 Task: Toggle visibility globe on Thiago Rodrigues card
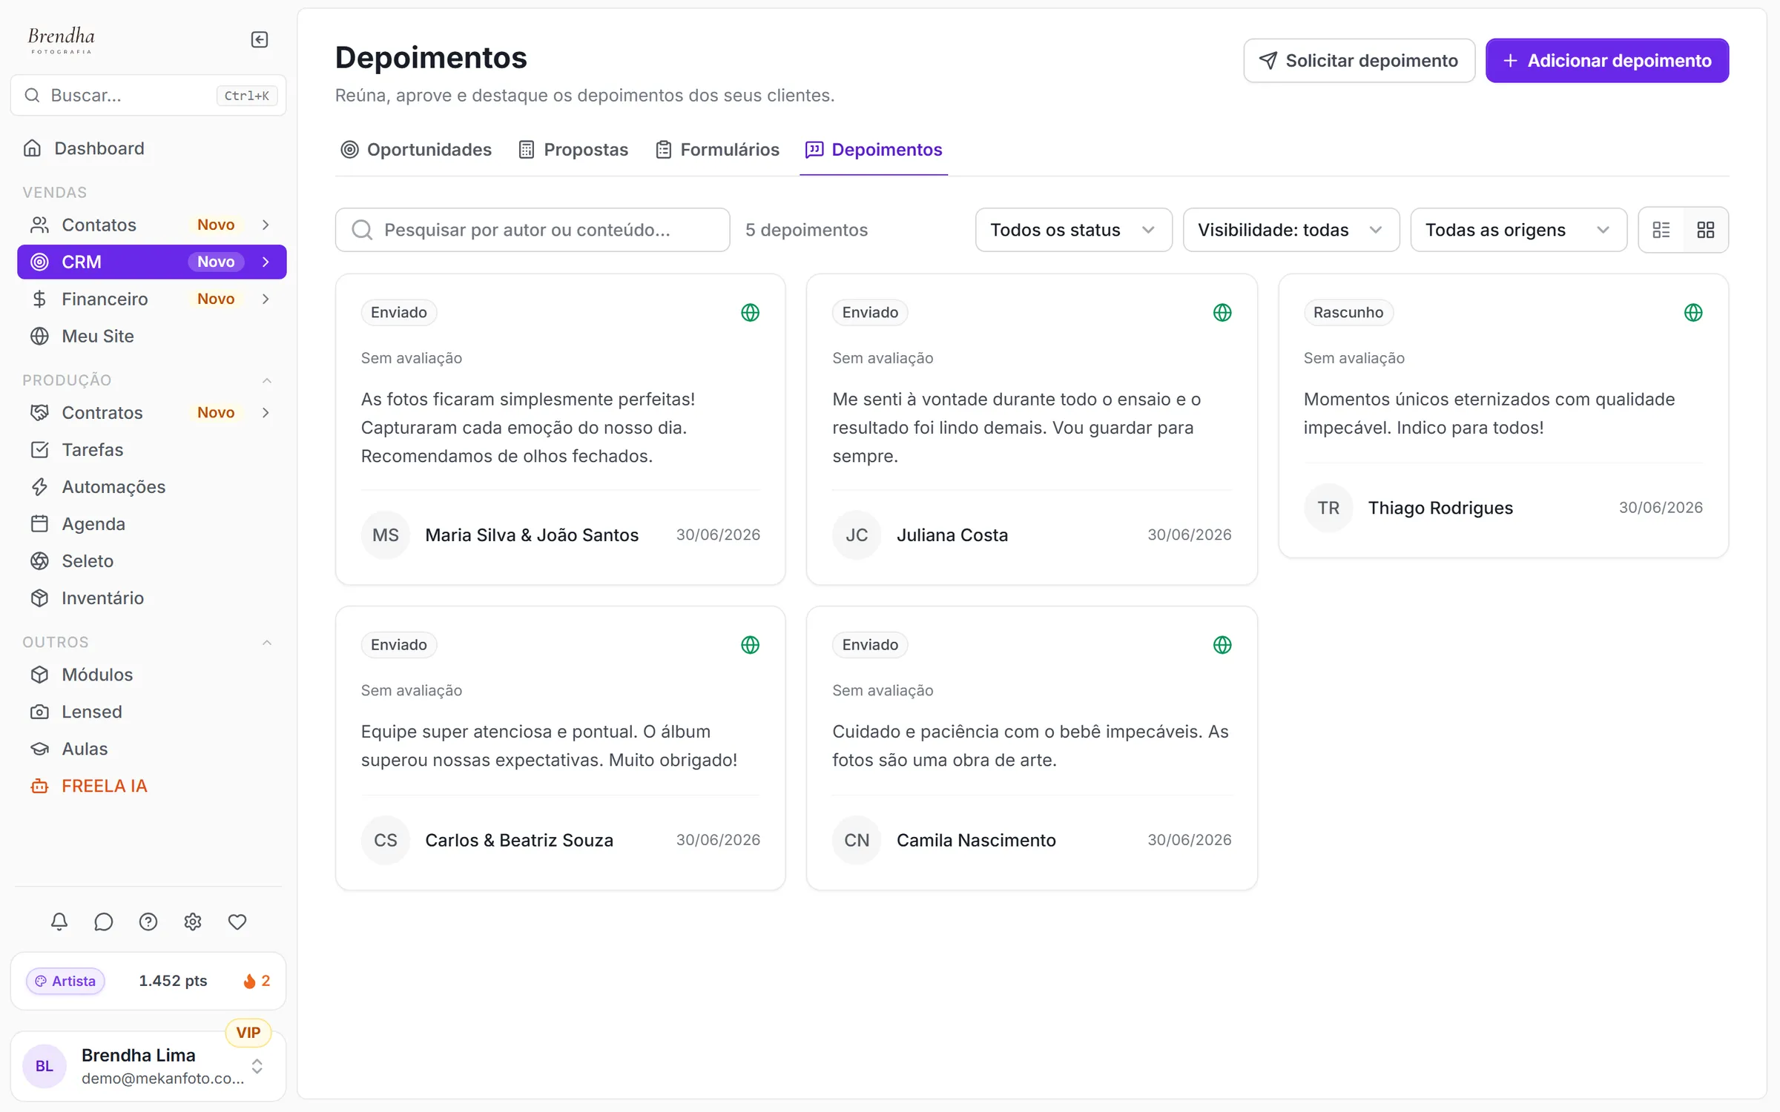click(x=1692, y=312)
